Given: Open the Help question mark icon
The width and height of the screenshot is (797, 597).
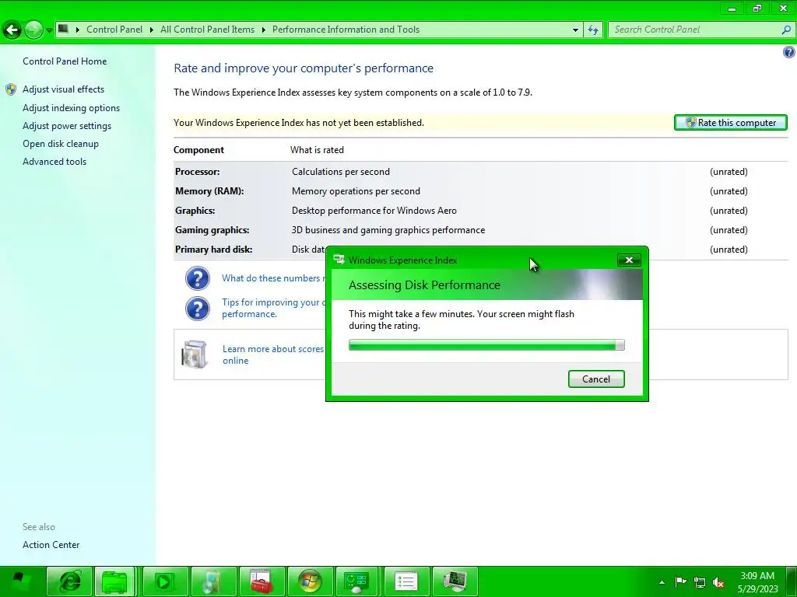Looking at the screenshot, I should [789, 52].
